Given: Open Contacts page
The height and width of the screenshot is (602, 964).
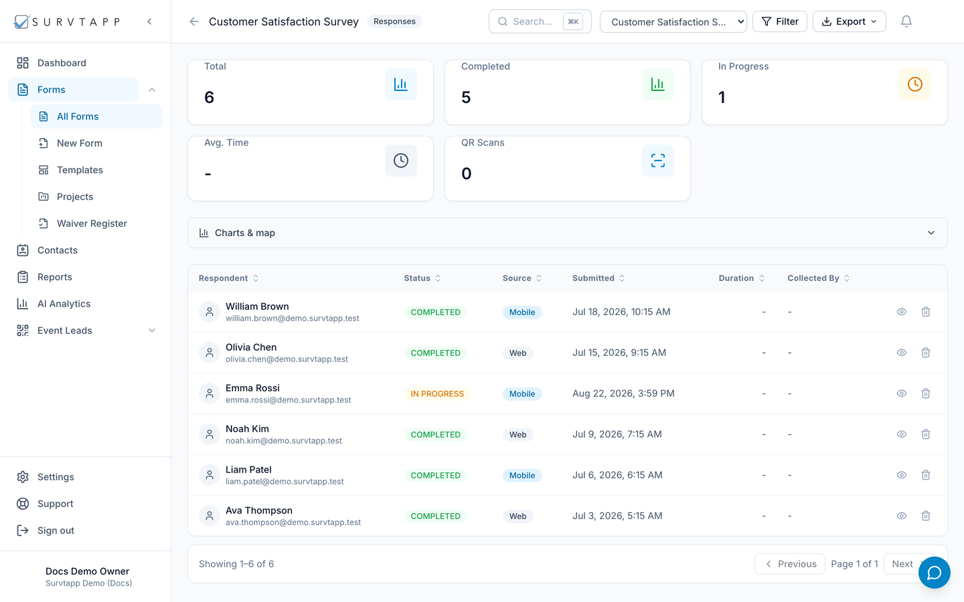Looking at the screenshot, I should 86,250.
